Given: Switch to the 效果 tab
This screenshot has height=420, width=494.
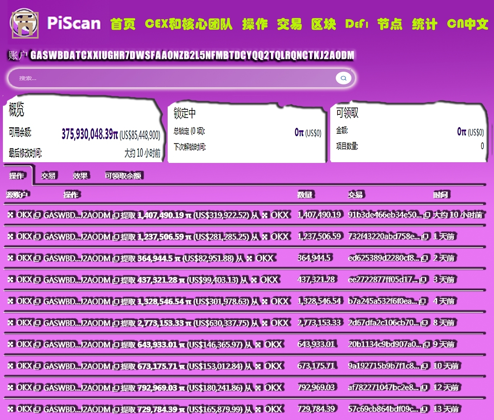Looking at the screenshot, I should pos(80,176).
